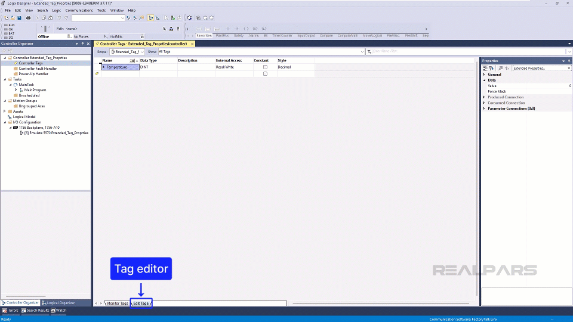The image size is (573, 322).
Task: Open the Show All Tags dropdown
Action: [x=362, y=52]
